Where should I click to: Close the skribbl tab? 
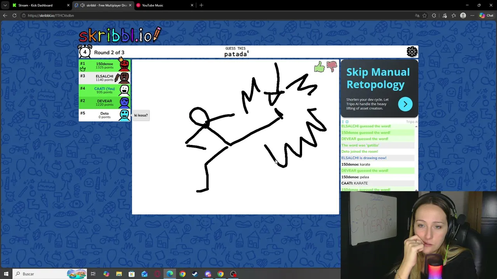click(130, 5)
